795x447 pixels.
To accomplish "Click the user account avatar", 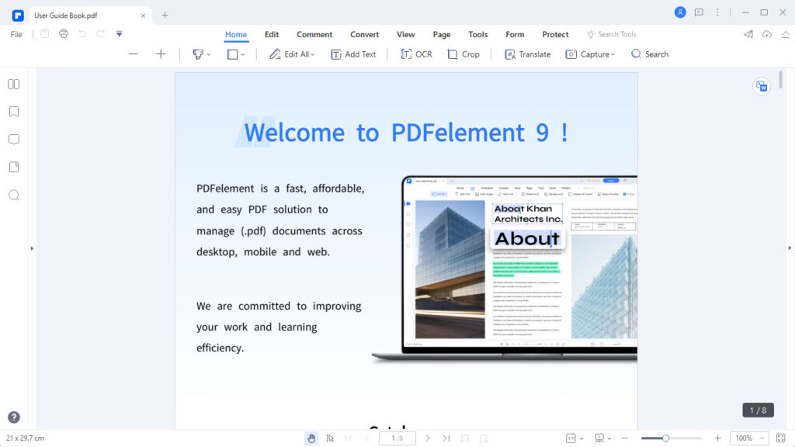I will point(680,12).
